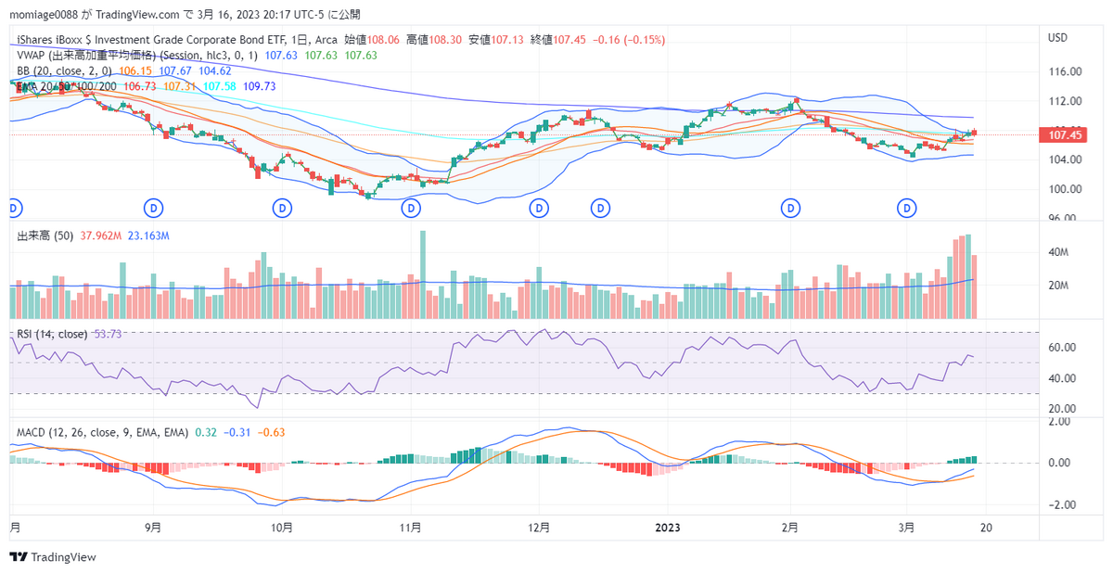Click the dividend D marker in mid-December
Image resolution: width=1113 pixels, height=573 pixels.
pos(601,208)
